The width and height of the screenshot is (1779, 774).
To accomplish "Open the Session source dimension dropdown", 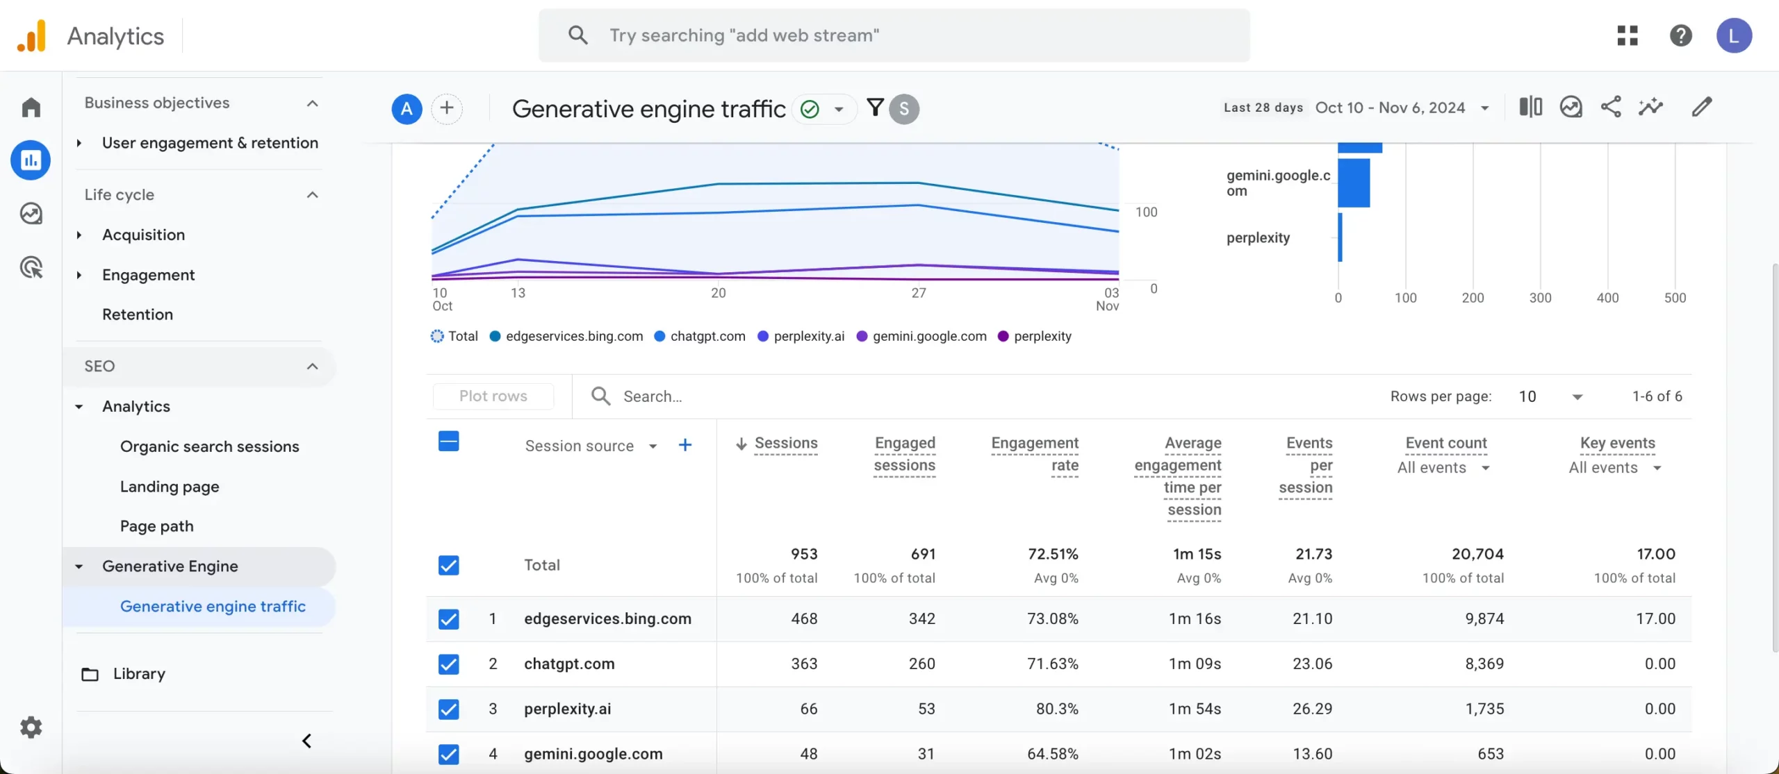I will click(653, 446).
